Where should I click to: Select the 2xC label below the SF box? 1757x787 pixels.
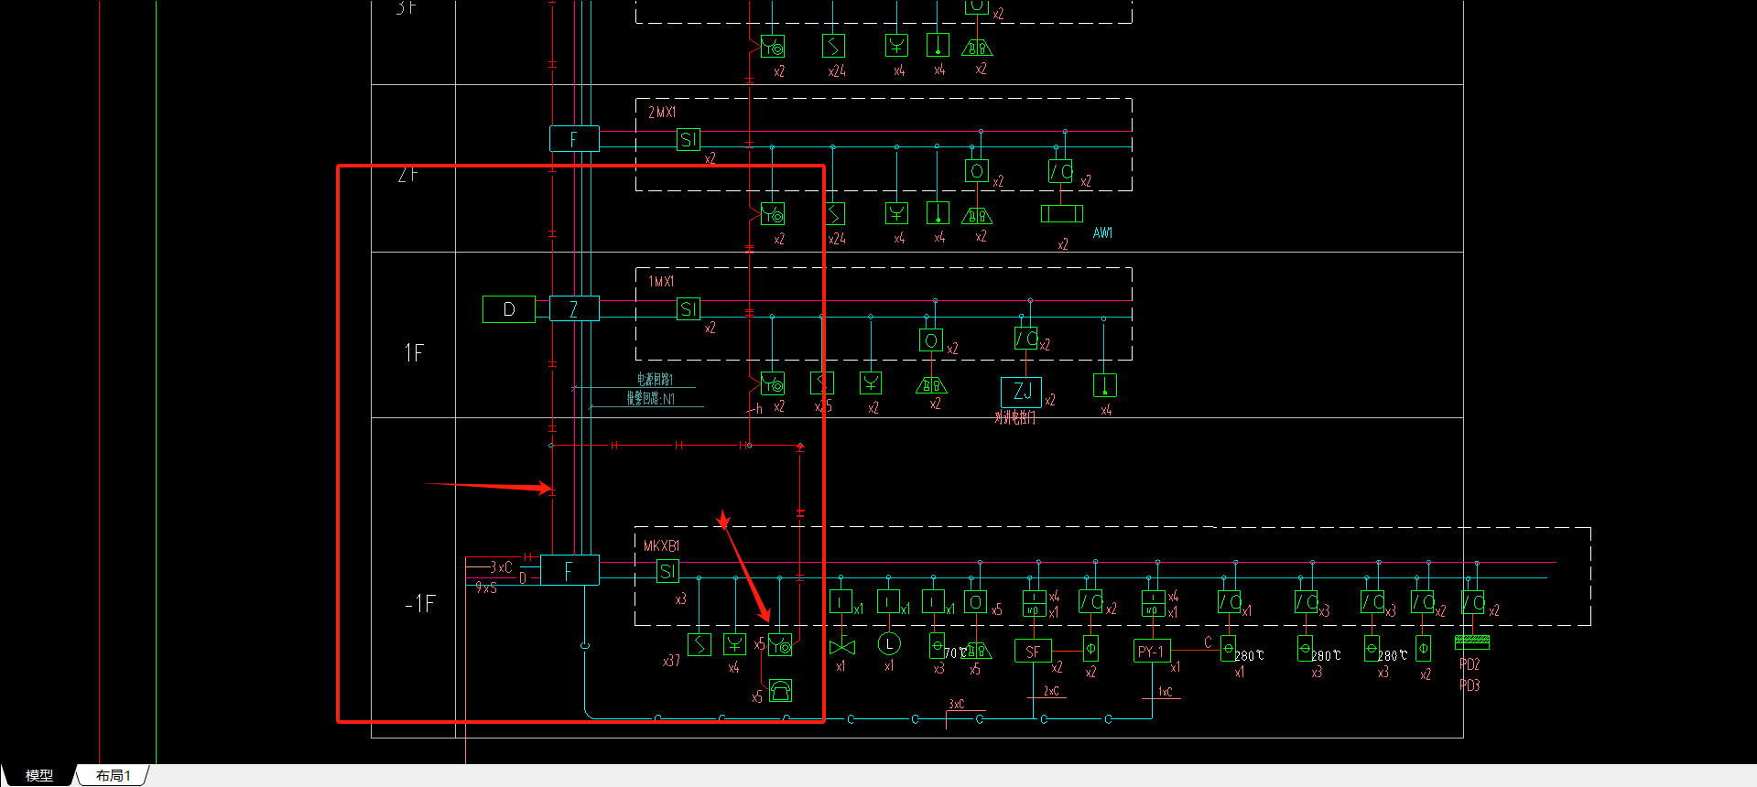1051,691
